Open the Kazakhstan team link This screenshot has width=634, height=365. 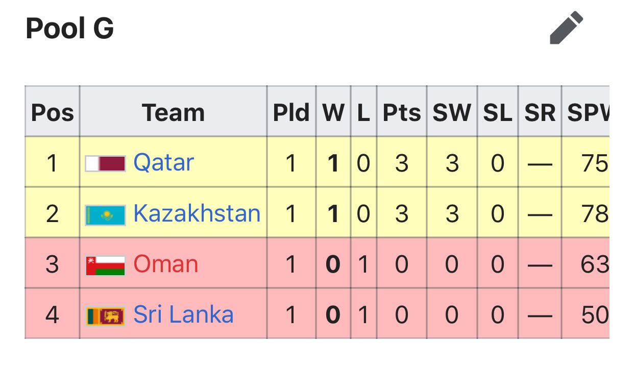point(197,213)
